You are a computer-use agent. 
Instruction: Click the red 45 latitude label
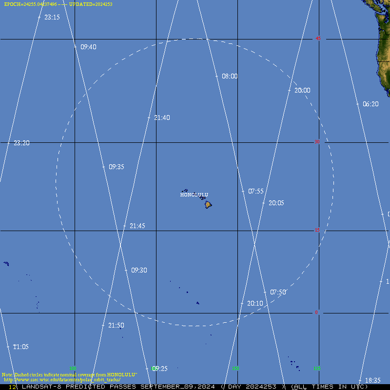click(318, 39)
